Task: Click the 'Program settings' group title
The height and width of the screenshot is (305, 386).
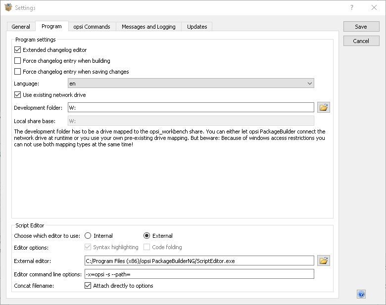Action: coord(36,40)
